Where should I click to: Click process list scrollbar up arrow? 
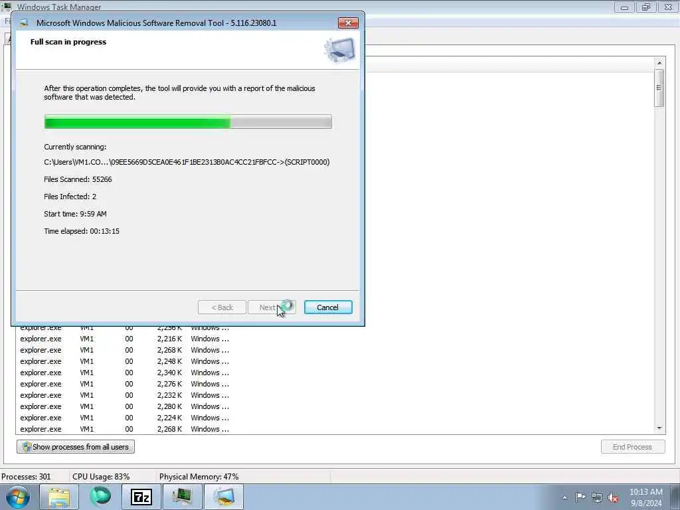tap(659, 63)
